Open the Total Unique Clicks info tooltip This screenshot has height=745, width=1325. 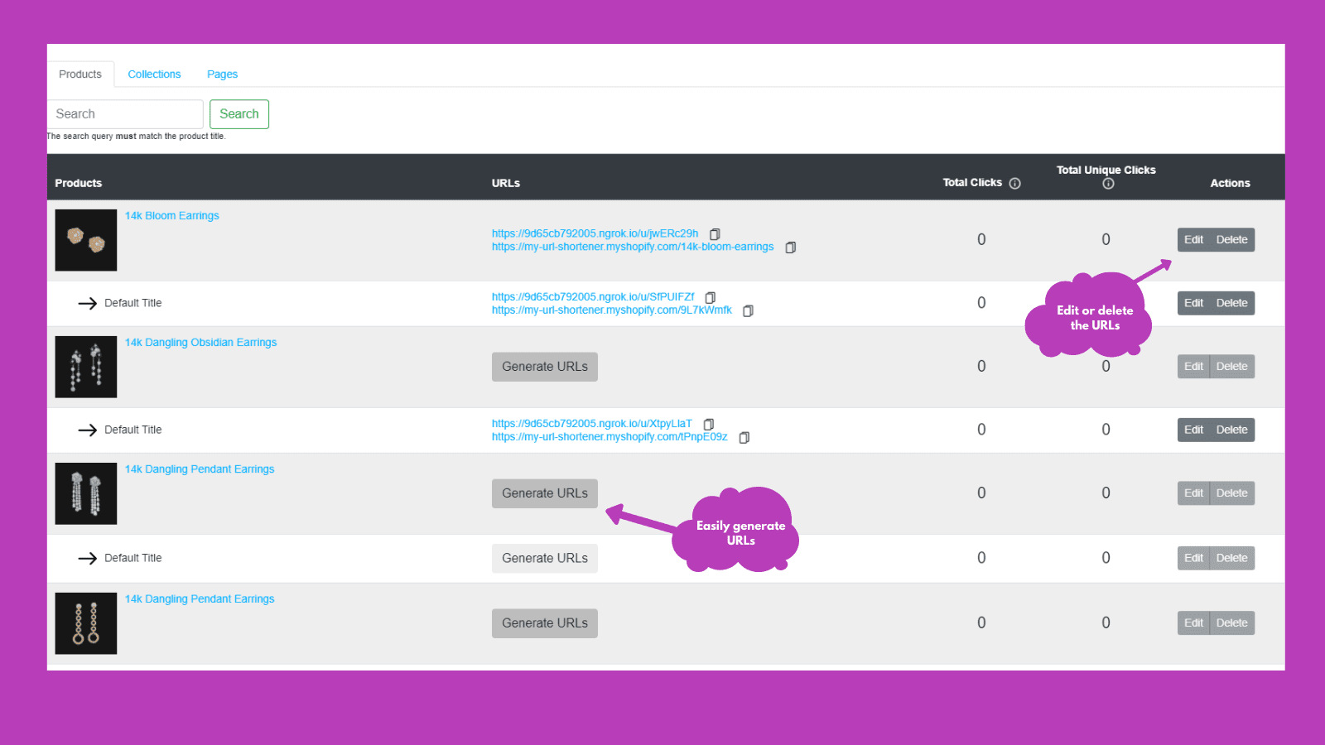coord(1108,184)
